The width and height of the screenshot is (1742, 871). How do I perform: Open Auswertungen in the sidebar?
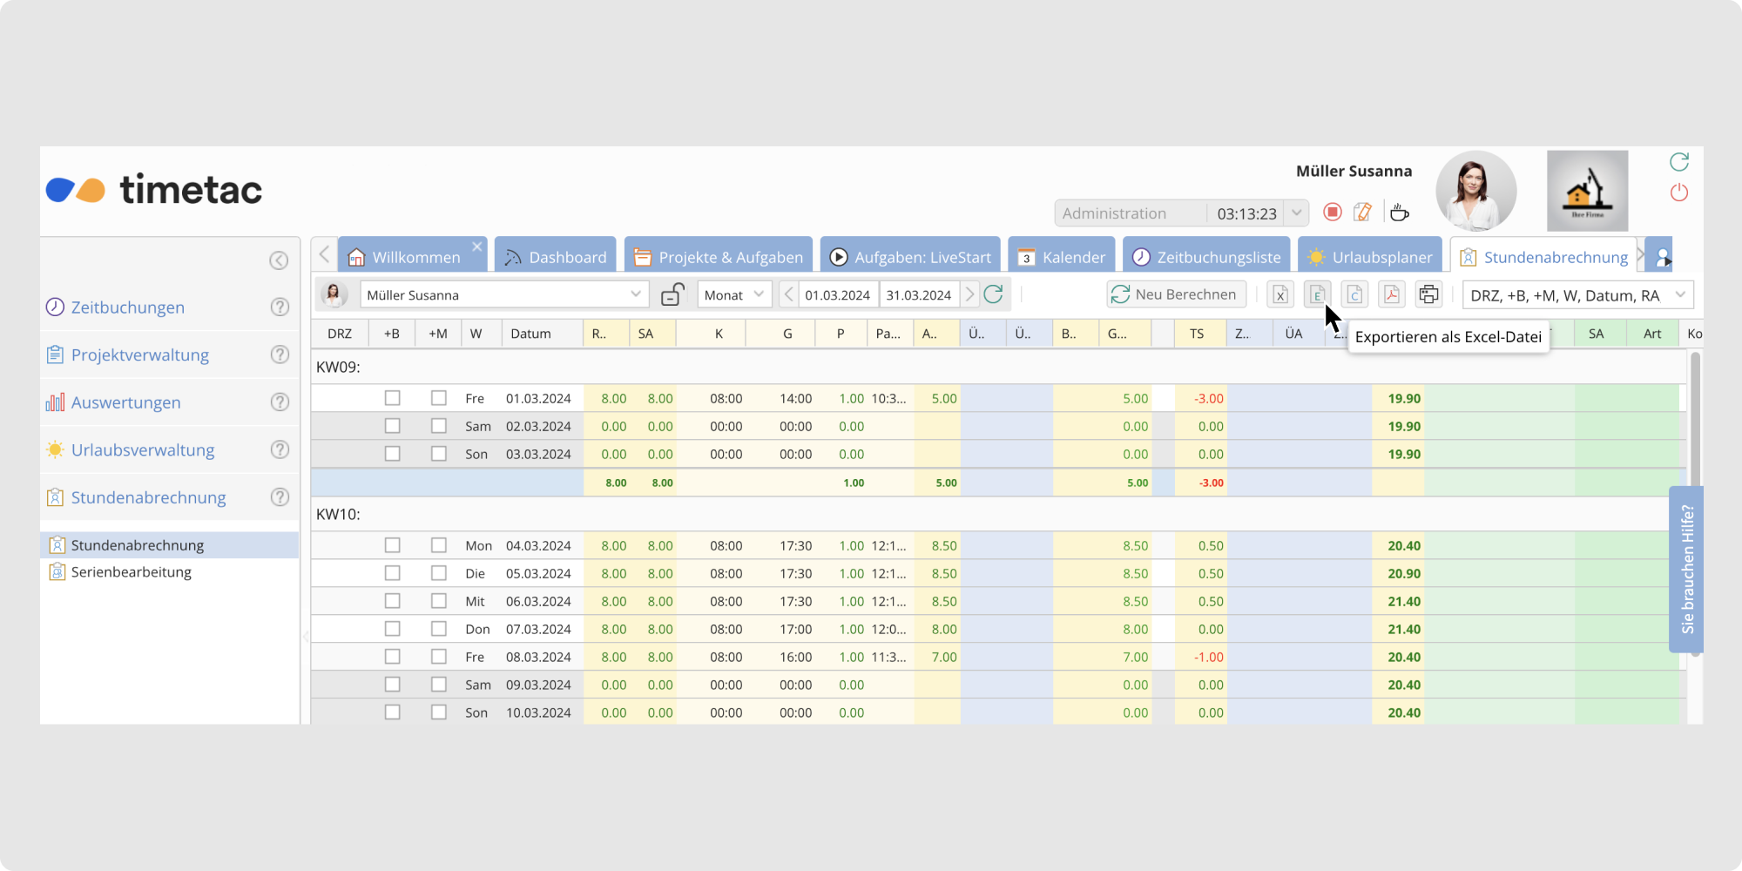click(x=125, y=402)
